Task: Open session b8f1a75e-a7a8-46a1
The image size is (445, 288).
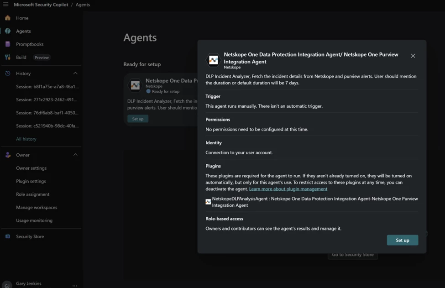Action: [x=47, y=87]
